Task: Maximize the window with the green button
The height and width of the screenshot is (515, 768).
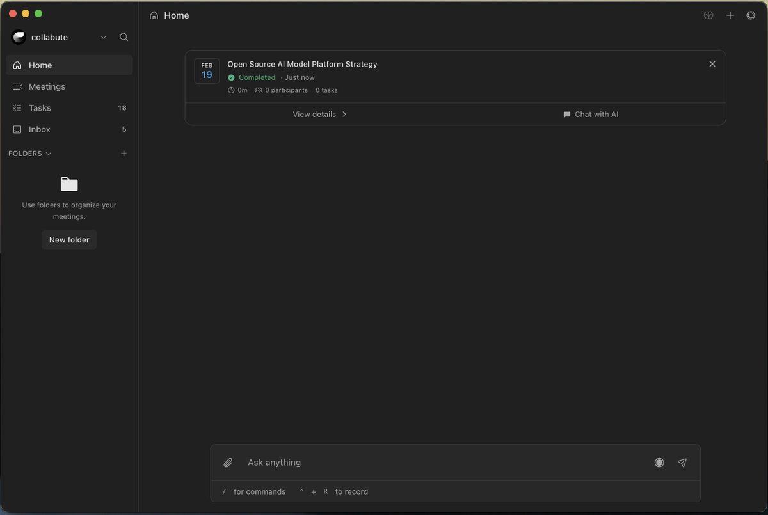Action: [38, 13]
